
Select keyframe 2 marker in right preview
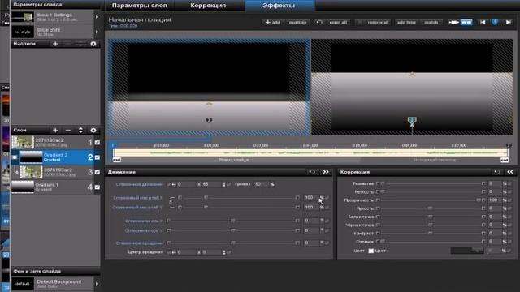[412, 121]
